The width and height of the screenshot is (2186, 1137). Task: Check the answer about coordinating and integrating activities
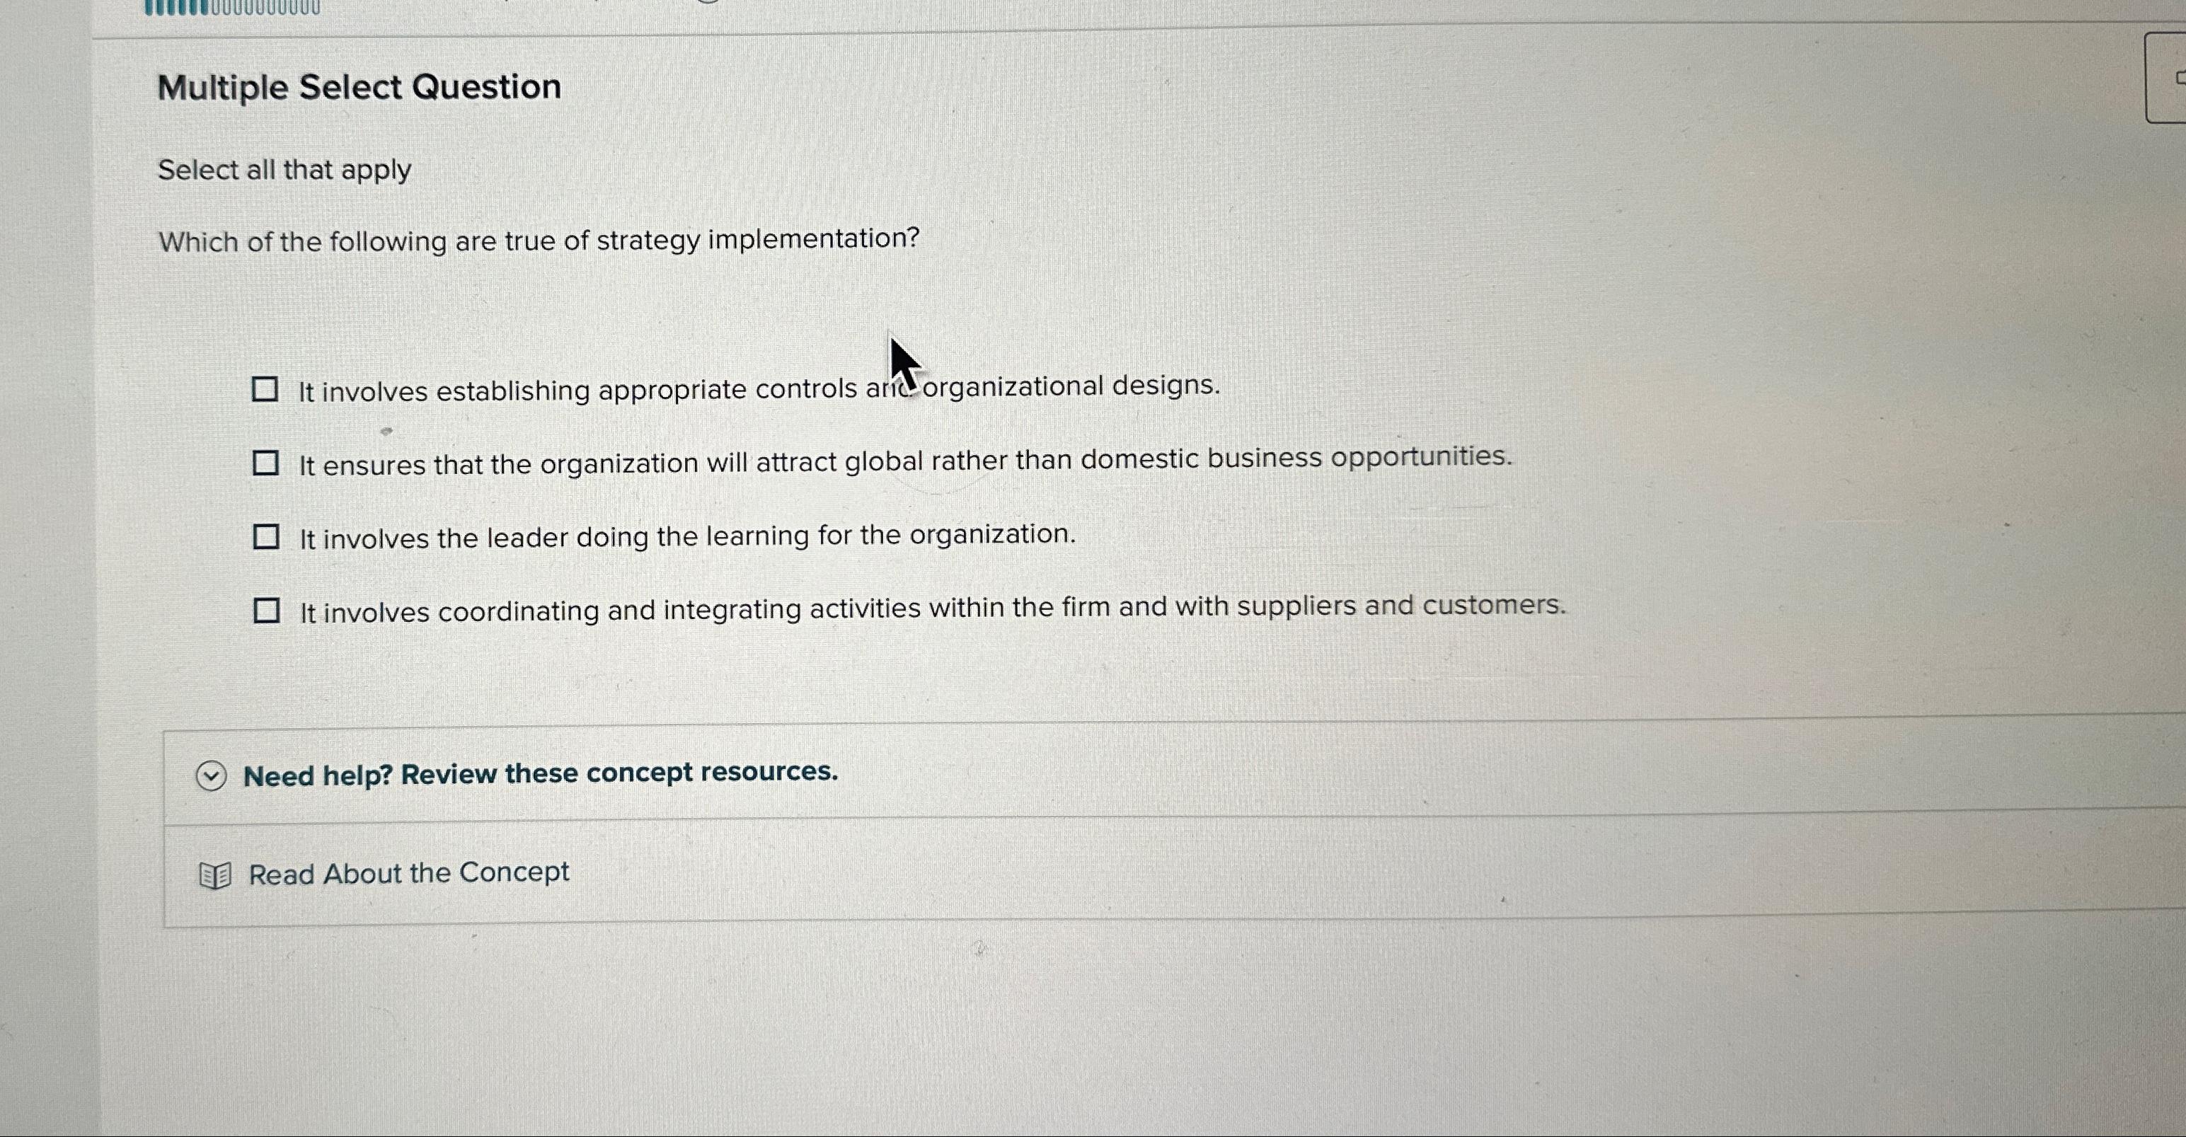coord(268,608)
